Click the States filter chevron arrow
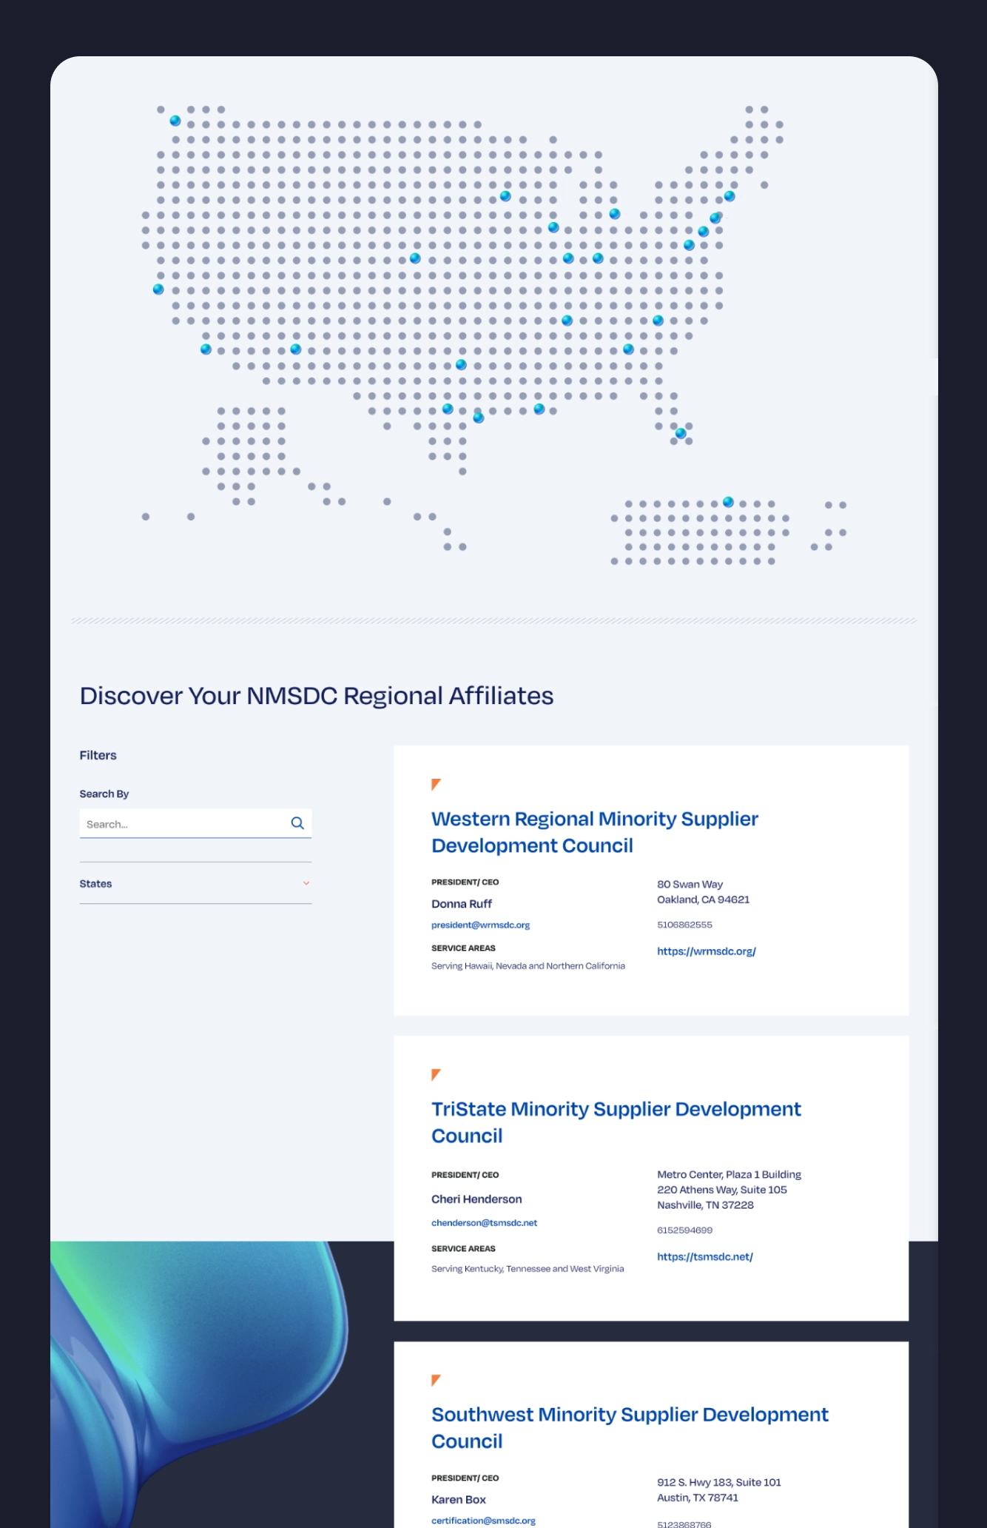 tap(306, 883)
